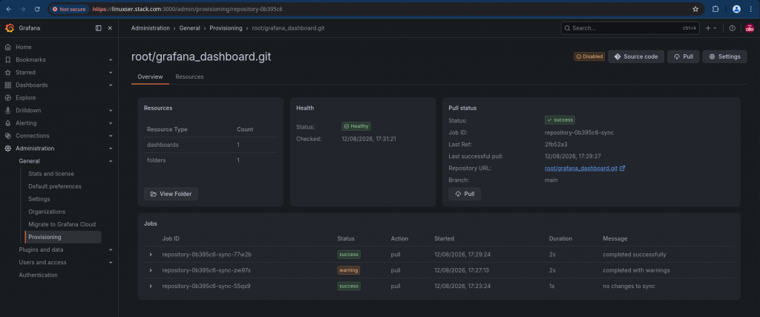Open browser extensions puzzle icon
The image size is (760, 317).
[x=715, y=9]
